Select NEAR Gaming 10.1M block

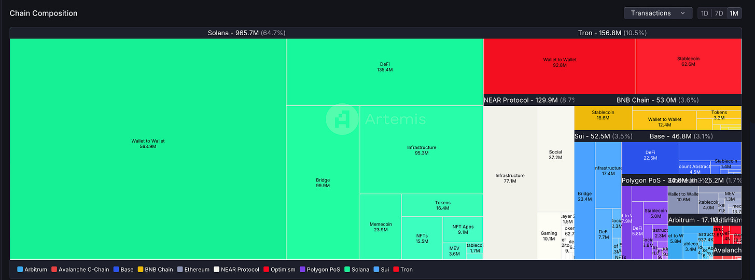(549, 236)
